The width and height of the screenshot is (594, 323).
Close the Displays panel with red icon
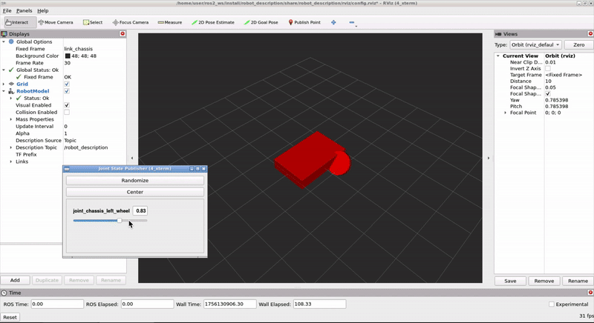pos(123,33)
